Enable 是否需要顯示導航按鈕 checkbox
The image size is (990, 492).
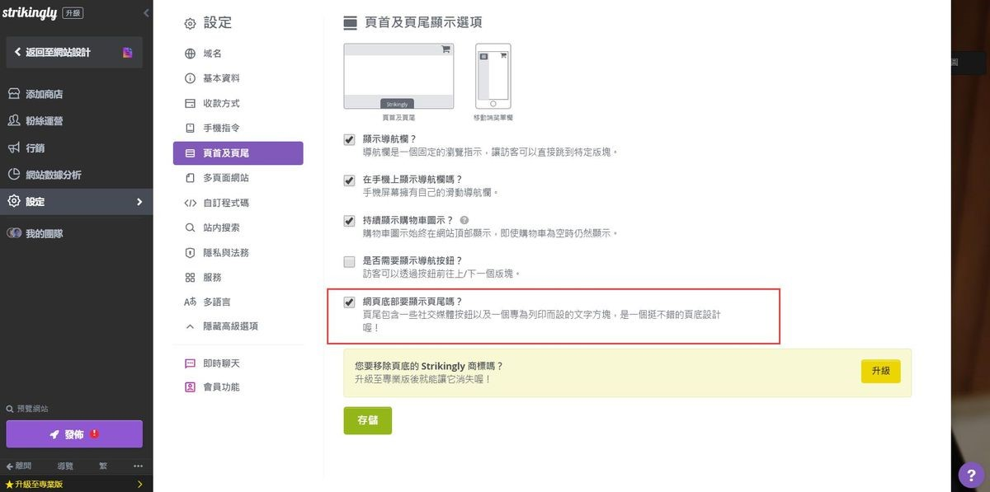coord(349,260)
